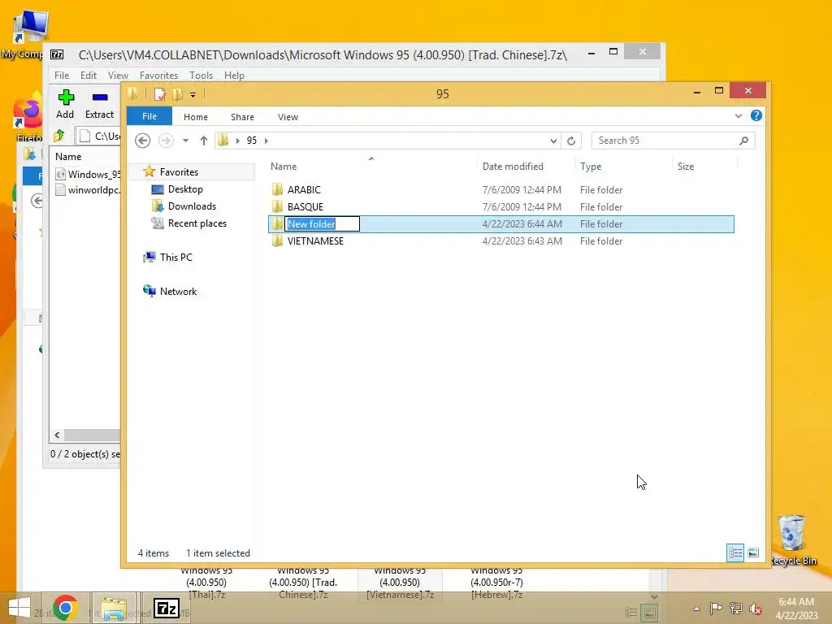Expand the breadcrumb arrow after 95
The height and width of the screenshot is (624, 832).
click(266, 141)
